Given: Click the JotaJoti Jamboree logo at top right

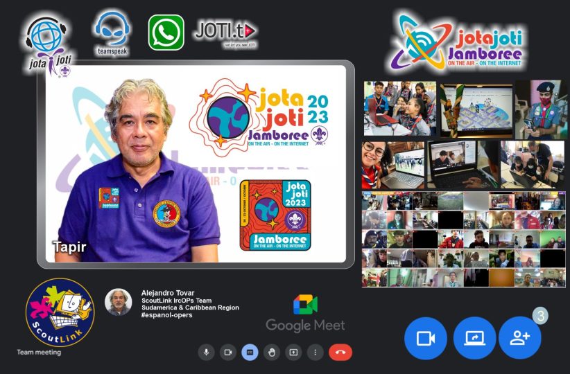Looking at the screenshot, I should tap(457, 42).
